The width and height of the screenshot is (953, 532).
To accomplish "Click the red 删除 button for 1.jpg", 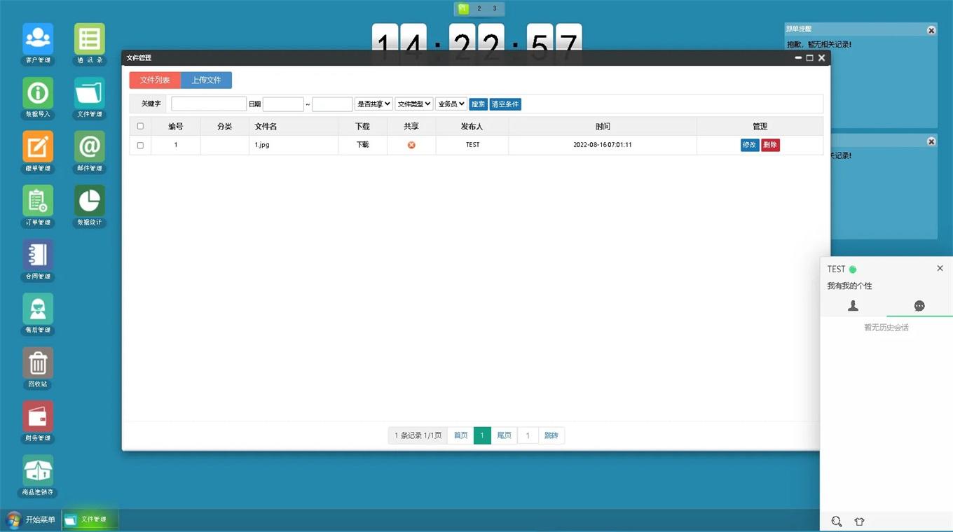I will click(770, 145).
